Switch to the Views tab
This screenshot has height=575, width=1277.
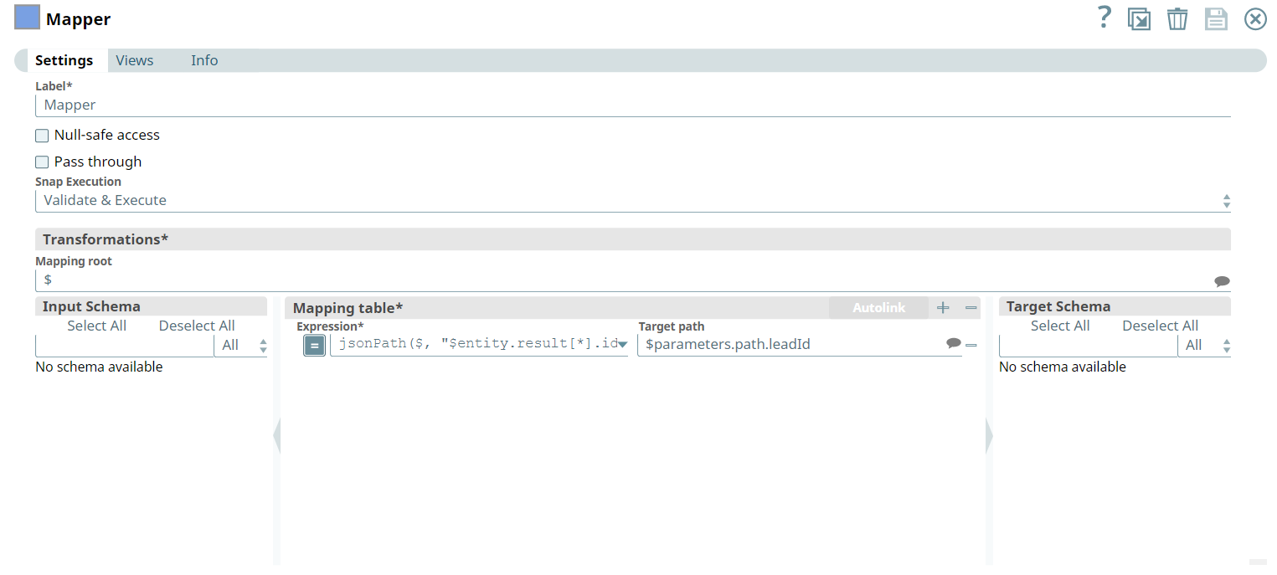(x=135, y=60)
